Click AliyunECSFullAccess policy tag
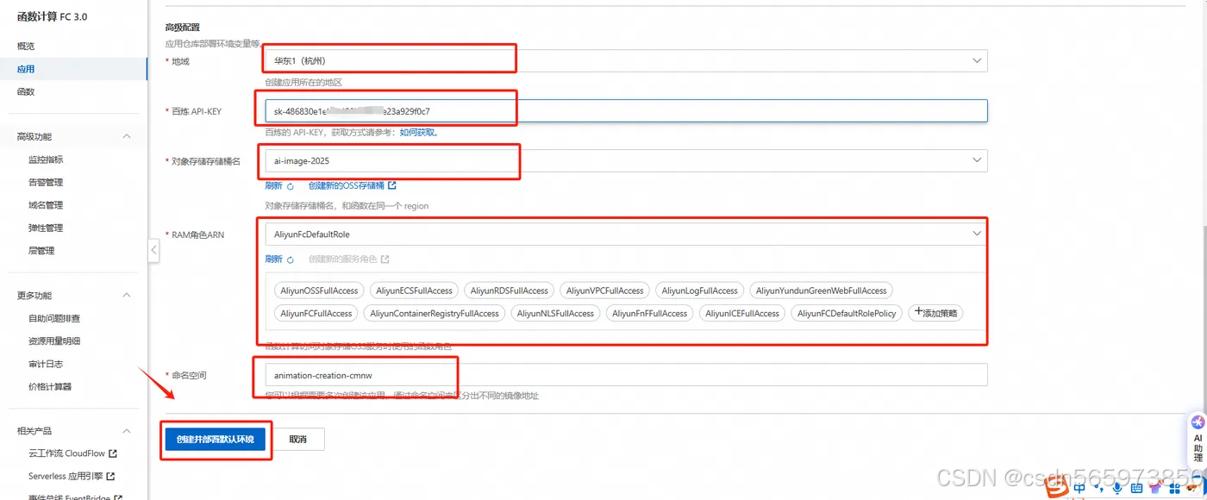 (x=415, y=291)
